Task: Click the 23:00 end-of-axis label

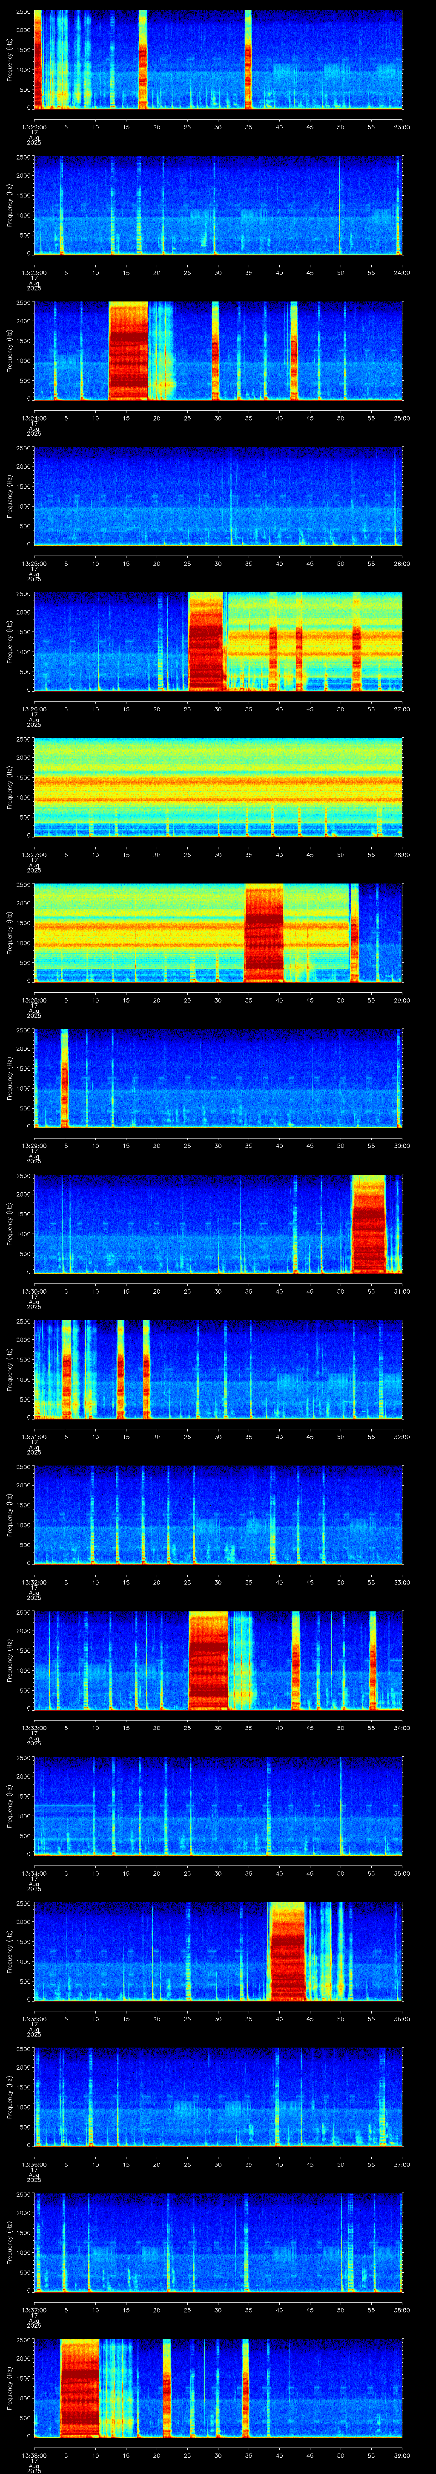Action: (x=402, y=127)
